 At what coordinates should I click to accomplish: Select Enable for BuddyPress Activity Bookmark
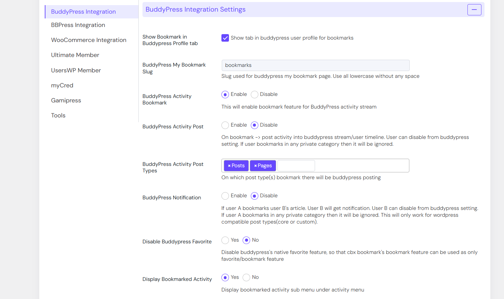pyautogui.click(x=225, y=95)
